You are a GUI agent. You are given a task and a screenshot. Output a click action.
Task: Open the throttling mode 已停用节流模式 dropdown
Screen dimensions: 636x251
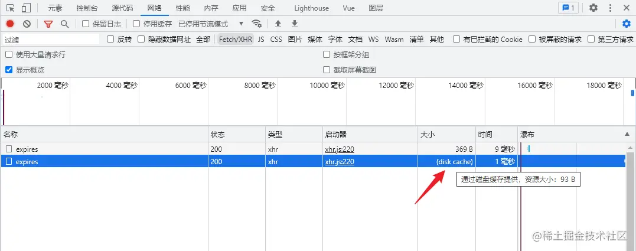[x=211, y=24]
